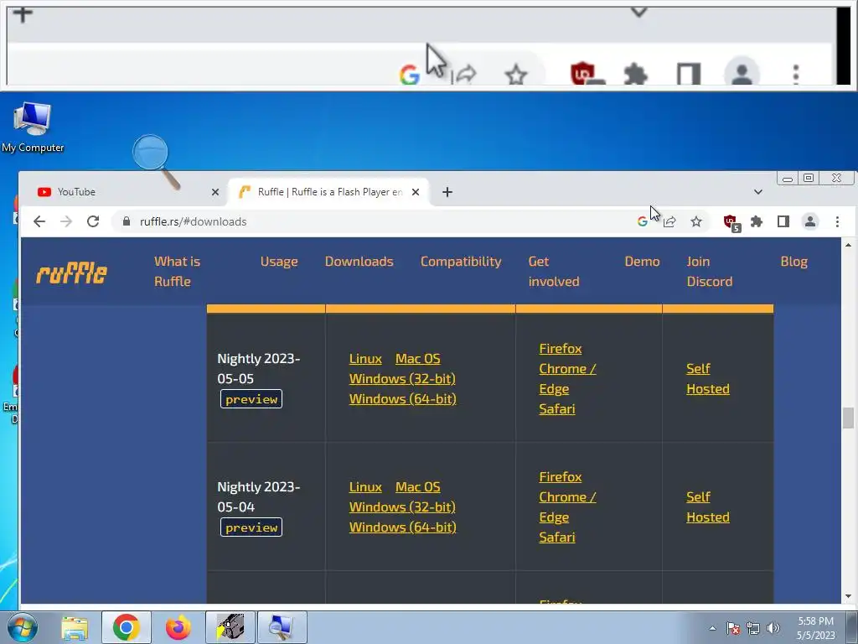
Task: Open the Blog nav item
Action: click(x=794, y=262)
